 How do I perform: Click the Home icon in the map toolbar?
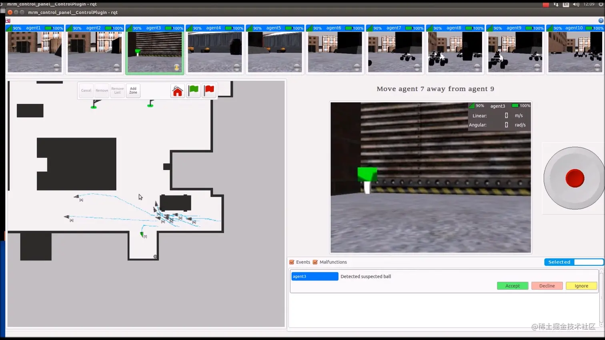coord(177,90)
